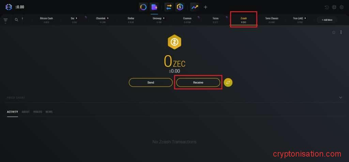
Task: Click the search magnifier icon
Action: pos(16,20)
